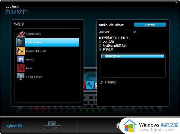The image size is (180, 134).
Task: Select the LGS 启动 radio option
Action: [100, 42]
